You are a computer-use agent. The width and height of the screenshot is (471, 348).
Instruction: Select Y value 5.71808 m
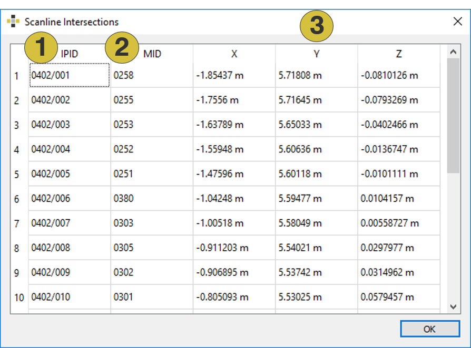point(316,75)
